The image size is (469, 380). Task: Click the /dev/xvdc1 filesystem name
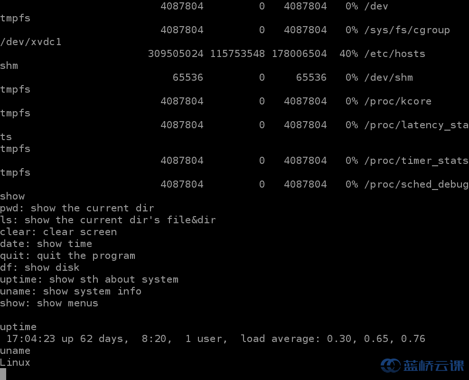pos(31,42)
